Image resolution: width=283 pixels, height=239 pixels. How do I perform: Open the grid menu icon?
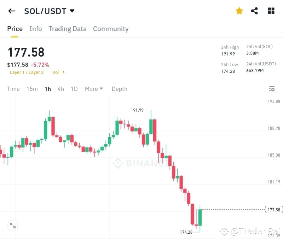click(x=271, y=11)
